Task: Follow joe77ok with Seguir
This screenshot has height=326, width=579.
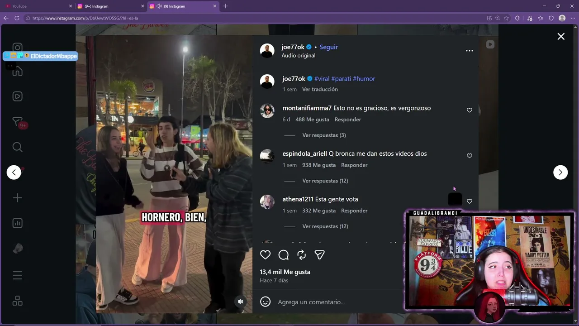Action: point(329,47)
